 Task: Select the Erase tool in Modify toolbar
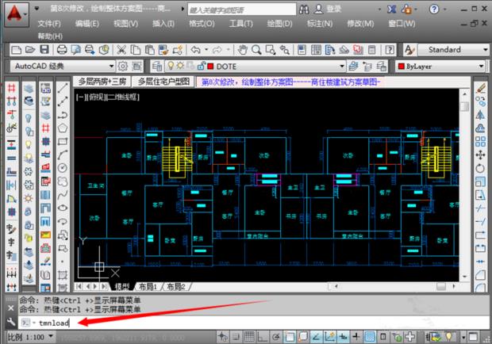pos(480,88)
